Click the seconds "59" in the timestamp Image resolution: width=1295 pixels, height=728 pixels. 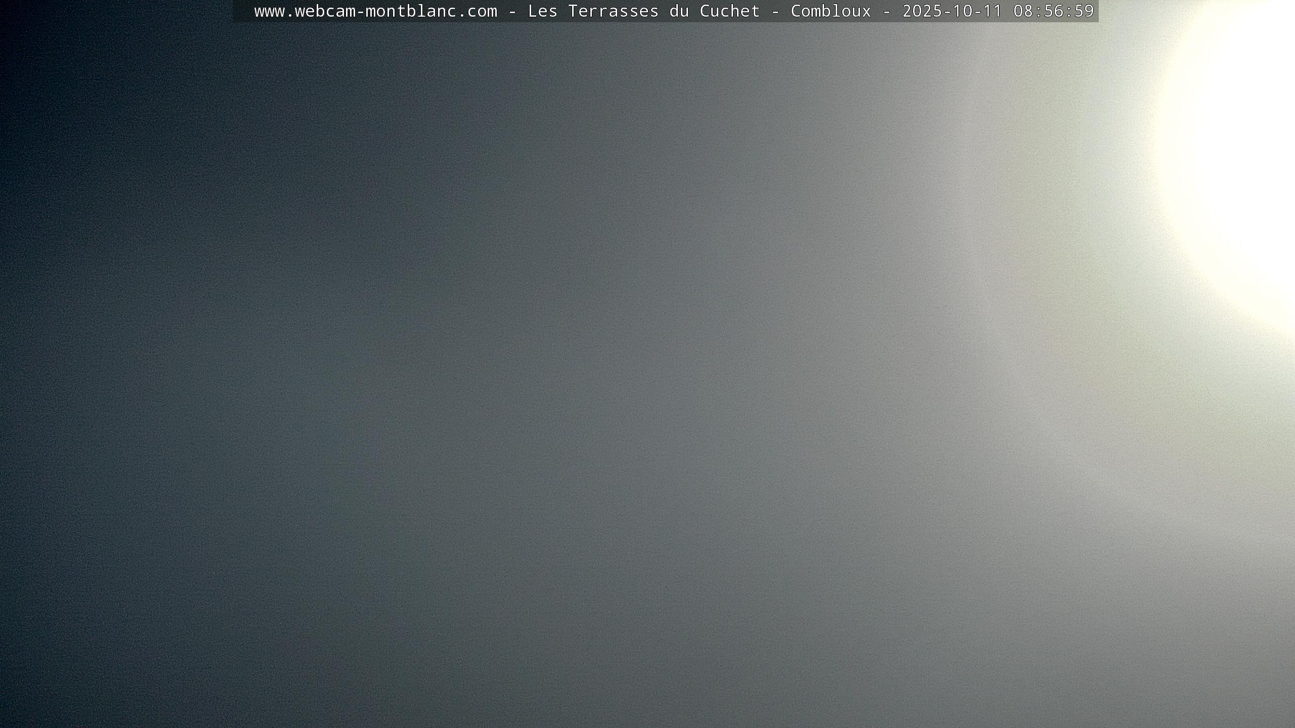[x=1084, y=11]
